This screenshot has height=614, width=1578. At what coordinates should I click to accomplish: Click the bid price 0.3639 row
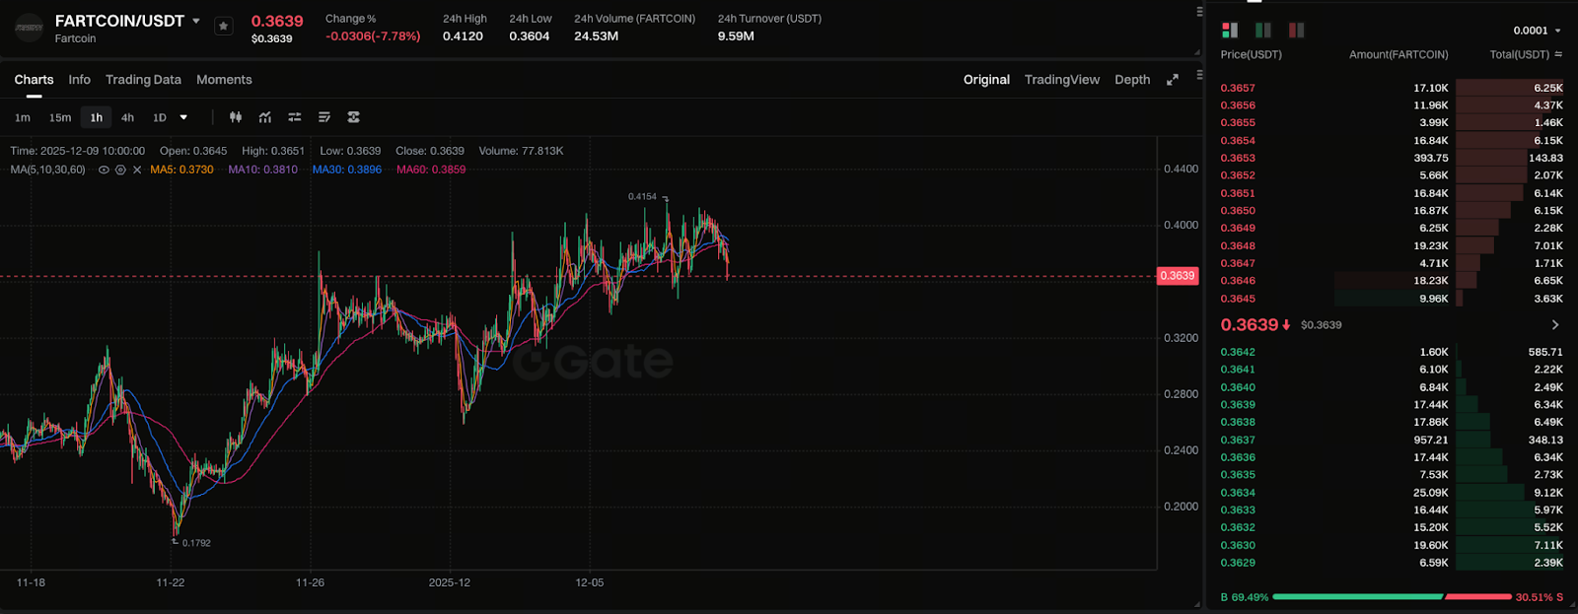click(x=1392, y=405)
